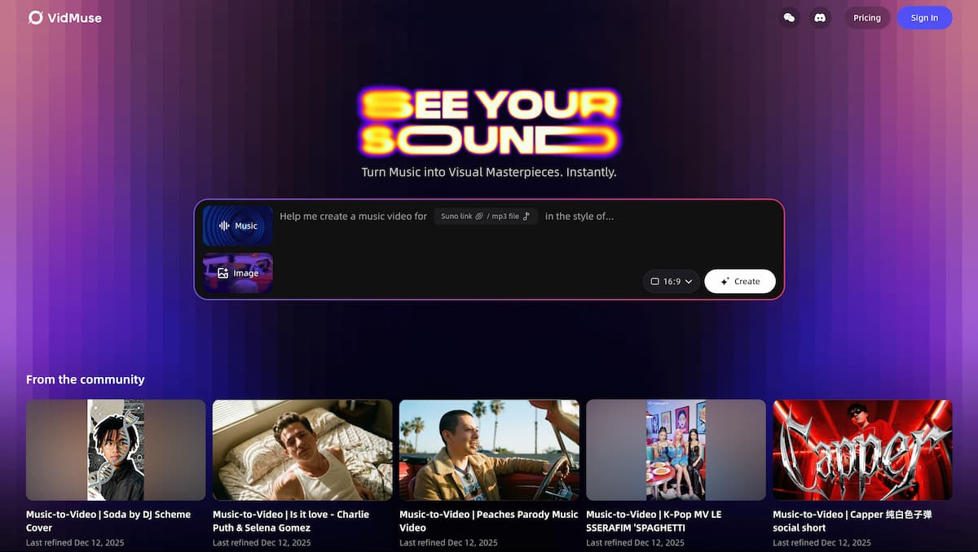Click the 'in the style of...' prompt area
The width and height of the screenshot is (978, 552).
coord(579,216)
